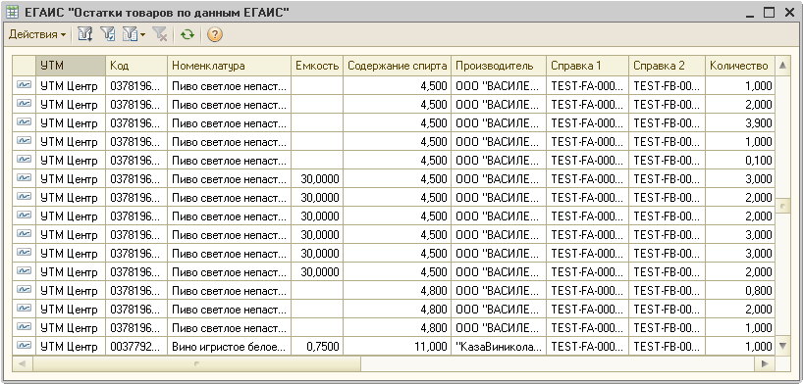
Task: Click filter by current value icon
Action: pyautogui.click(x=108, y=34)
